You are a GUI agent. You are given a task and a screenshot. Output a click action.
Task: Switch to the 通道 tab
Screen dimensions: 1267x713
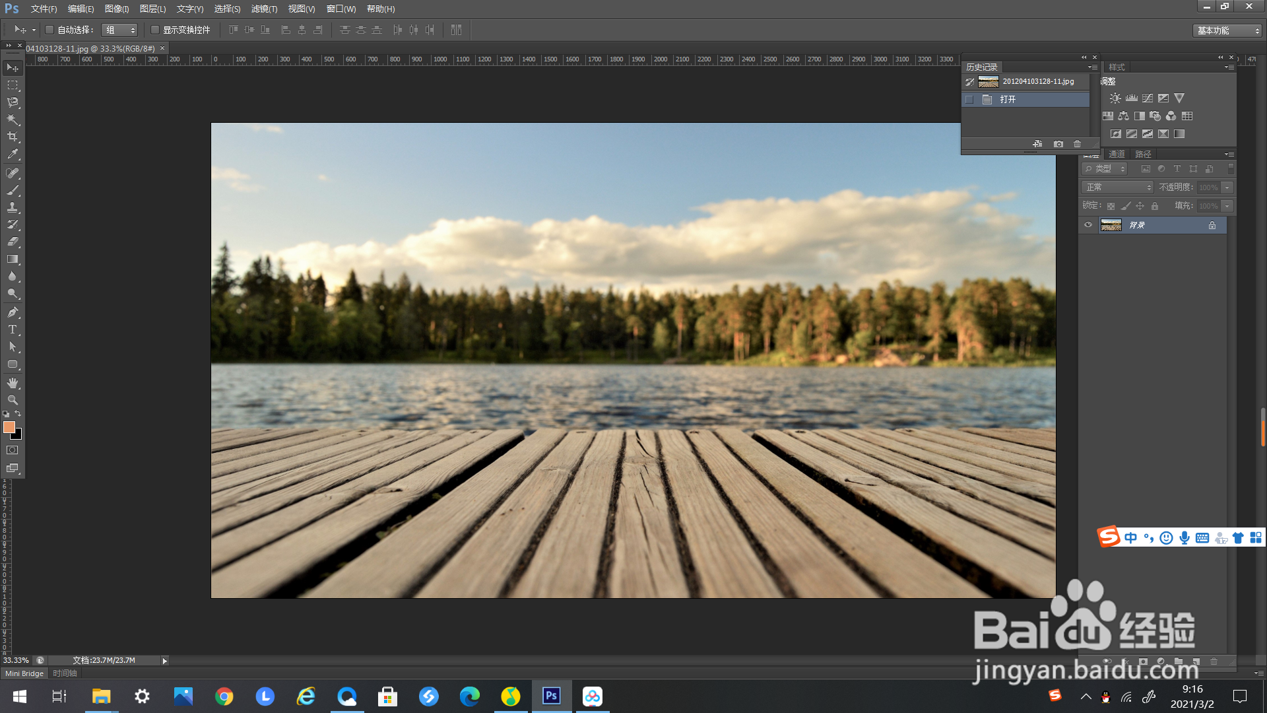[x=1117, y=154]
